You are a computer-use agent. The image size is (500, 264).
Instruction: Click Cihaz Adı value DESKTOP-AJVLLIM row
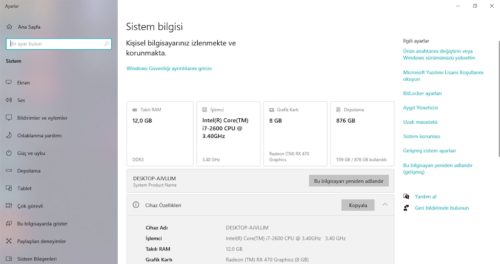tap(247, 228)
